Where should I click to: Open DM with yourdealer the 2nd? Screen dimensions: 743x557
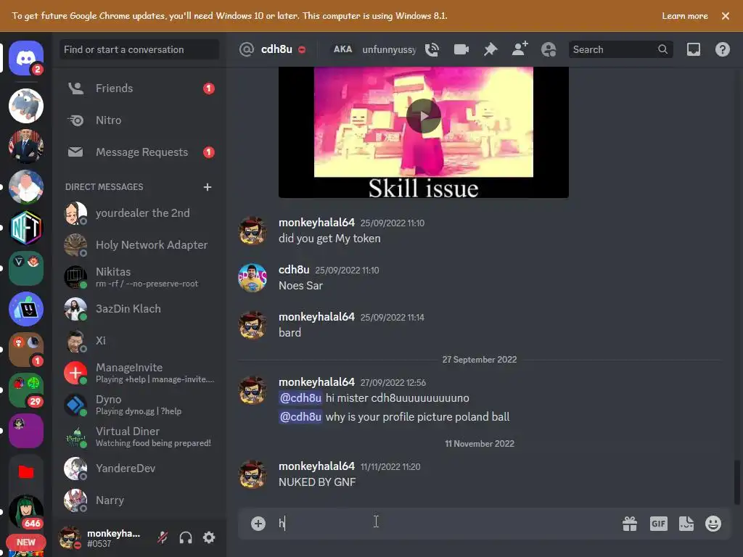(x=139, y=213)
